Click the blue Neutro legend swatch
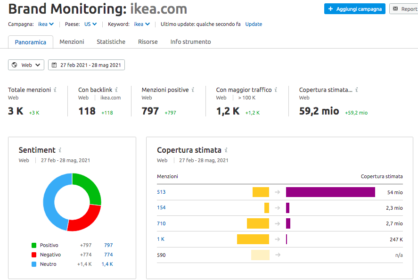 [34, 264]
